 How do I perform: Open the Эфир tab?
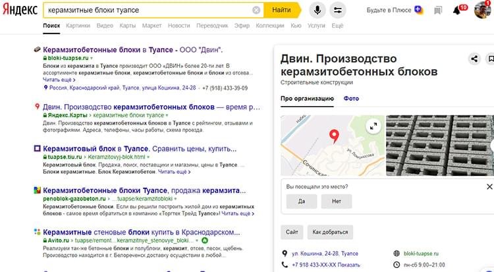click(242, 26)
